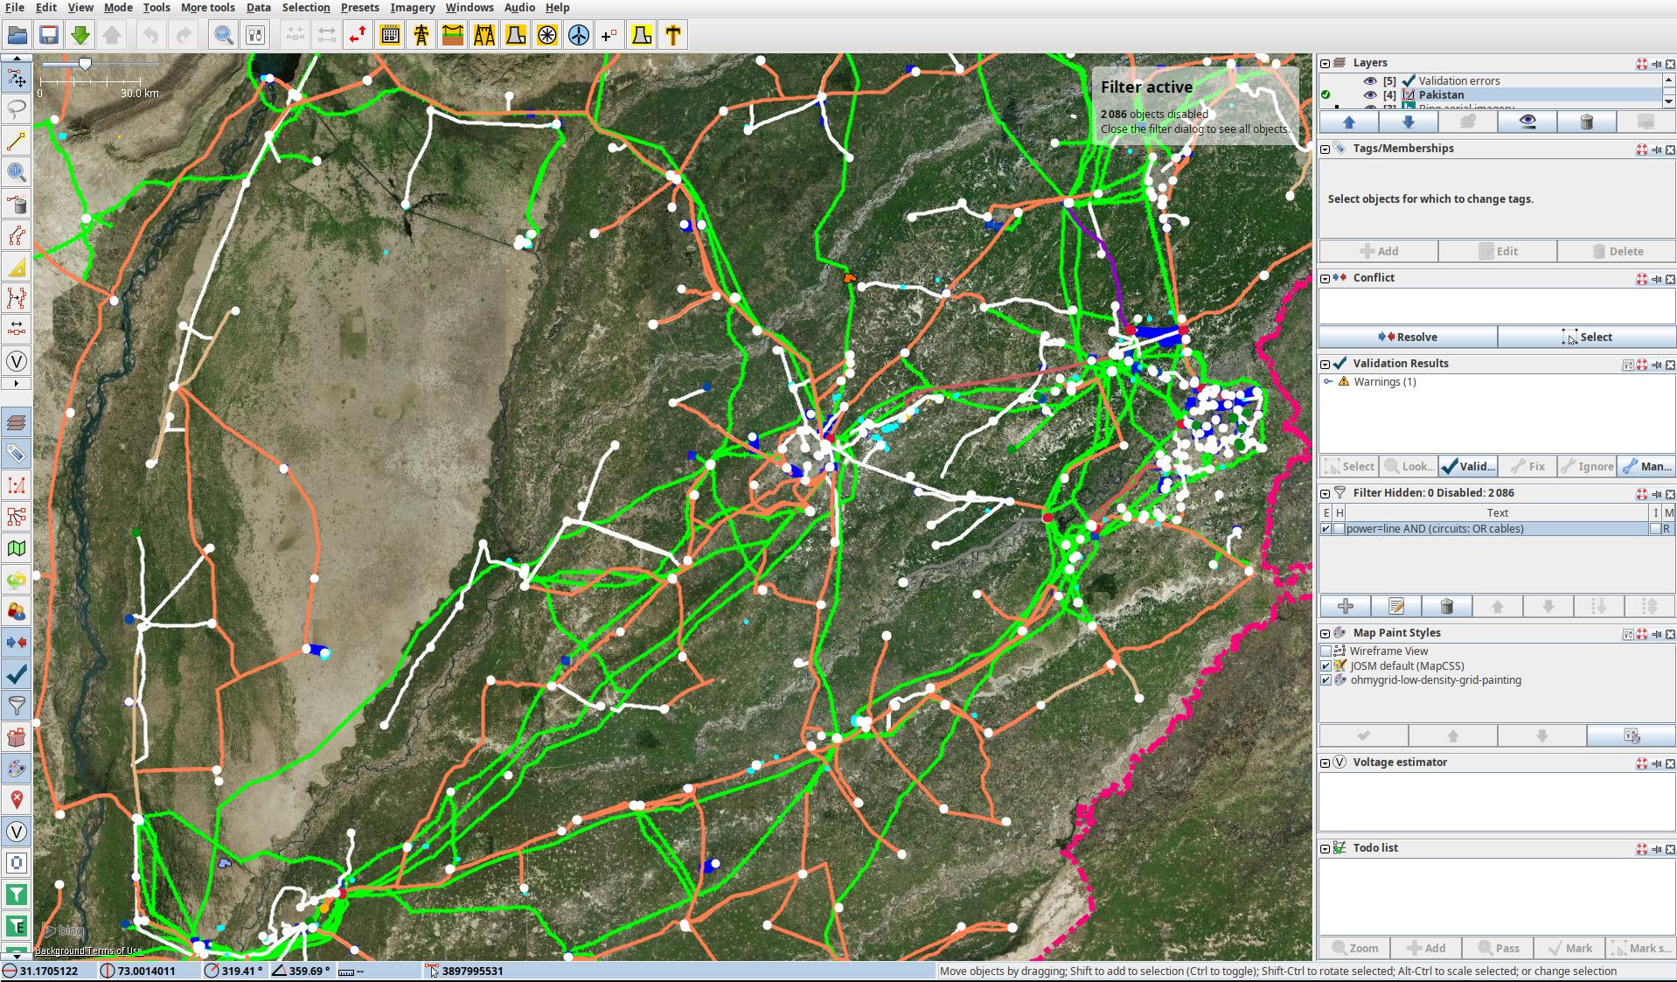Select the lasso selection tool
This screenshot has height=982, width=1677.
tap(17, 109)
